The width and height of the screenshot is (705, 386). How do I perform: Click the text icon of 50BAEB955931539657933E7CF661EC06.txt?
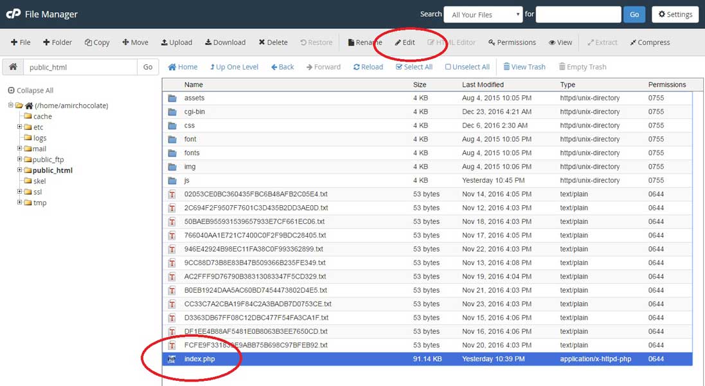[172, 222]
